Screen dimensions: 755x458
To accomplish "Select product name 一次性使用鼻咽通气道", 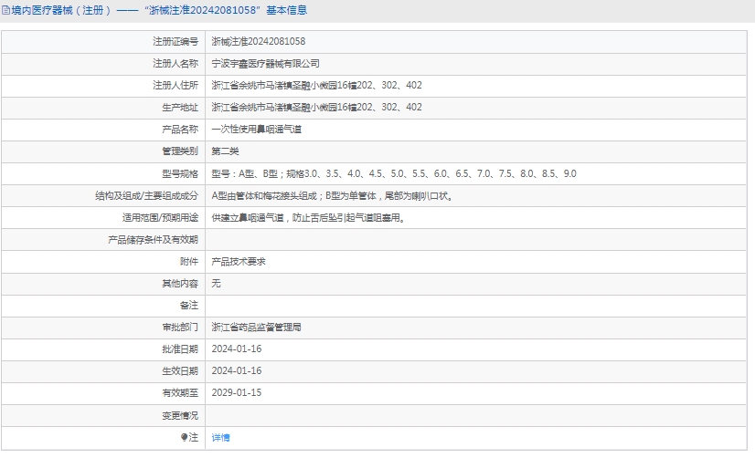I will click(x=256, y=130).
